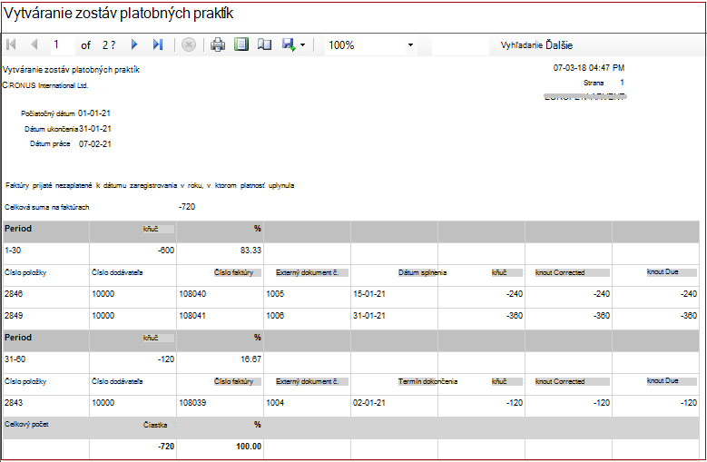Click percentage value 83.33
This screenshot has height=462, width=707.
click(x=250, y=251)
